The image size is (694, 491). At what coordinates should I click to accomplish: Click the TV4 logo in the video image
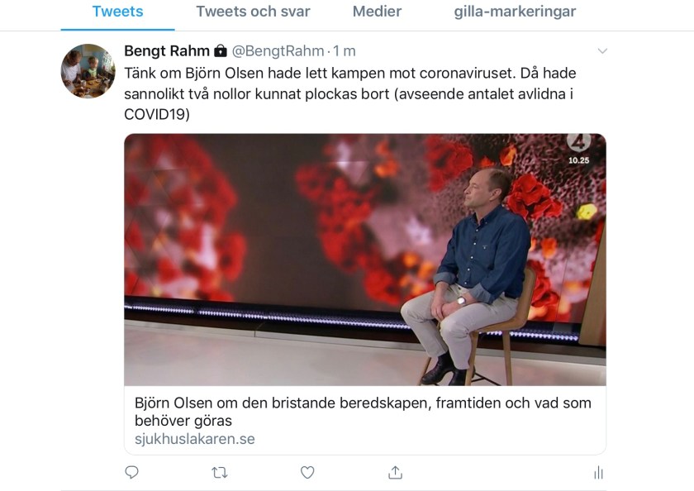[x=578, y=141]
